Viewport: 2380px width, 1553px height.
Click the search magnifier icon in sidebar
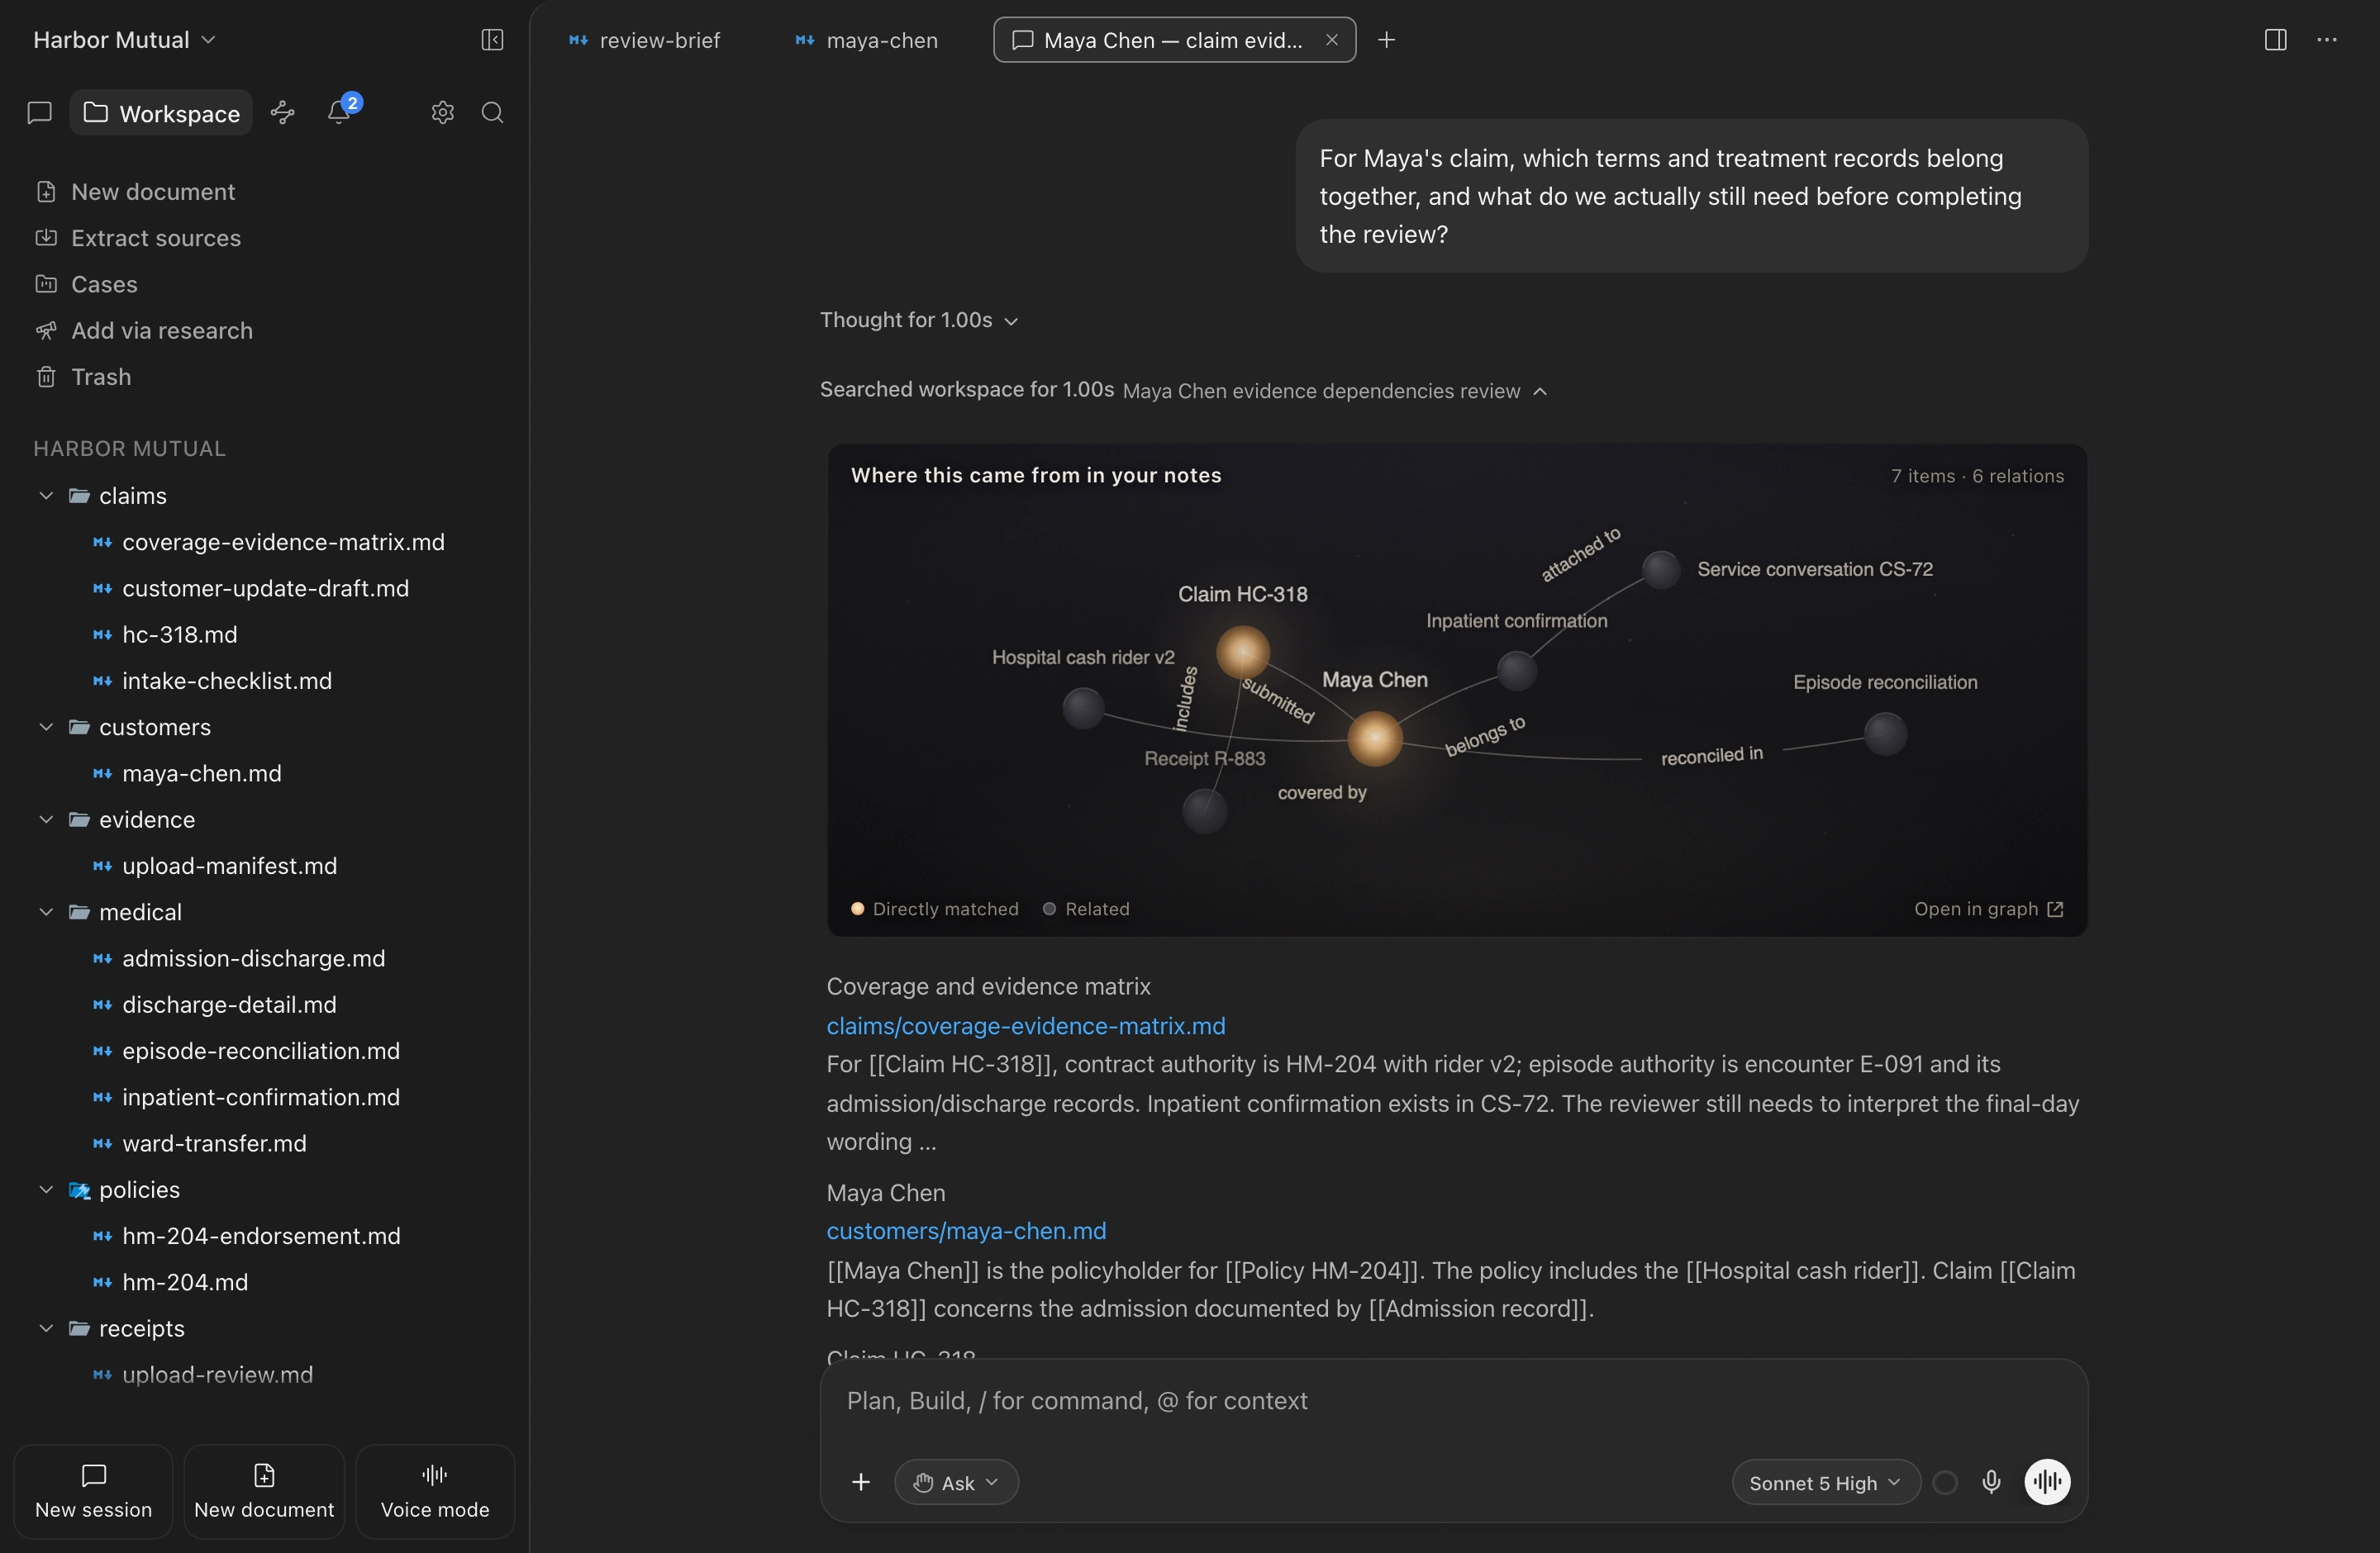pos(492,112)
